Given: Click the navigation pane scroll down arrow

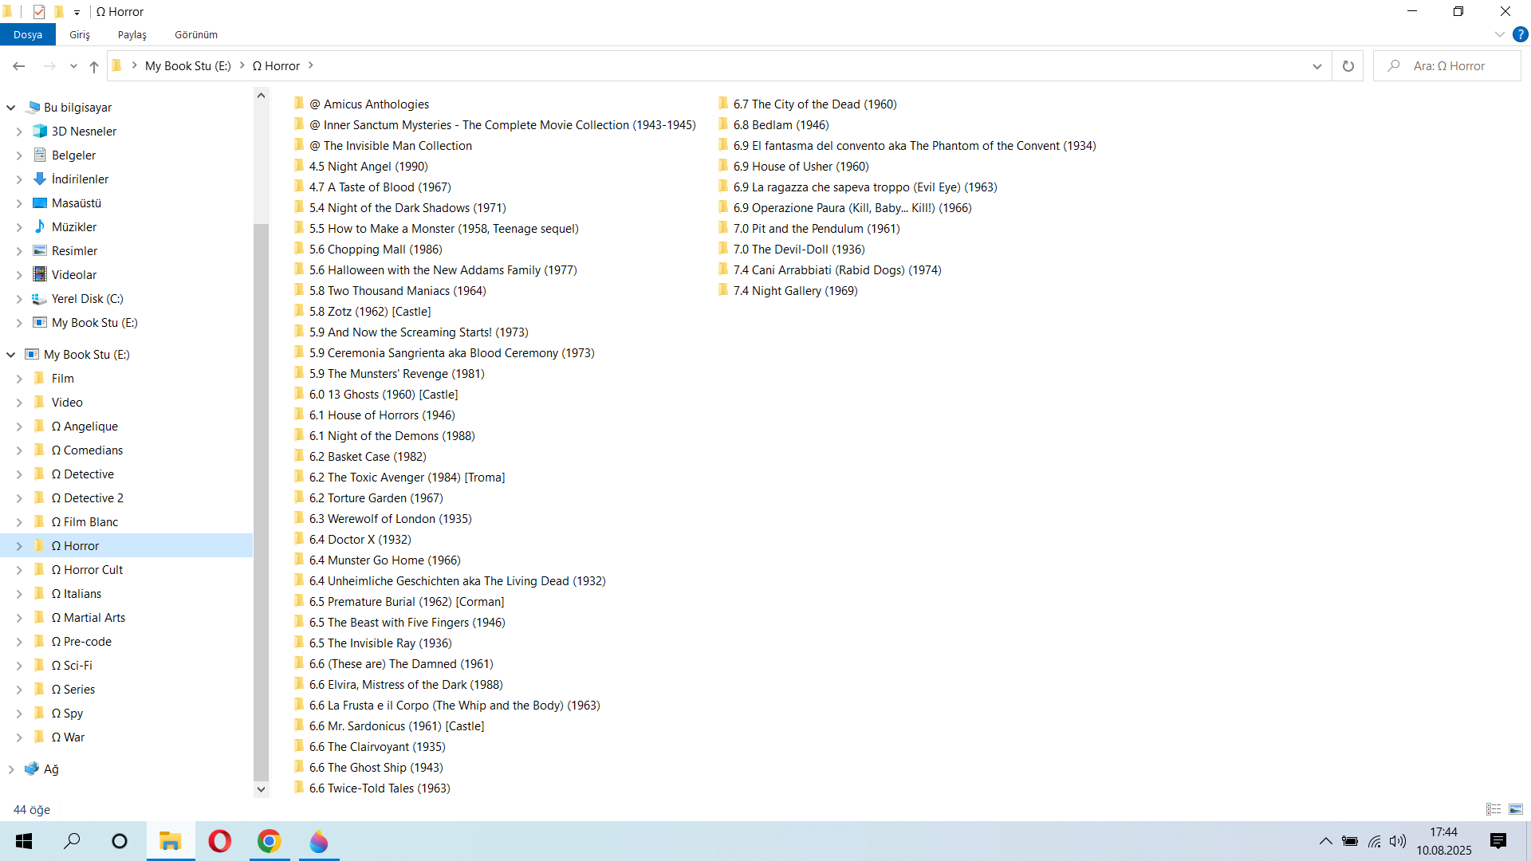Looking at the screenshot, I should coord(261,789).
